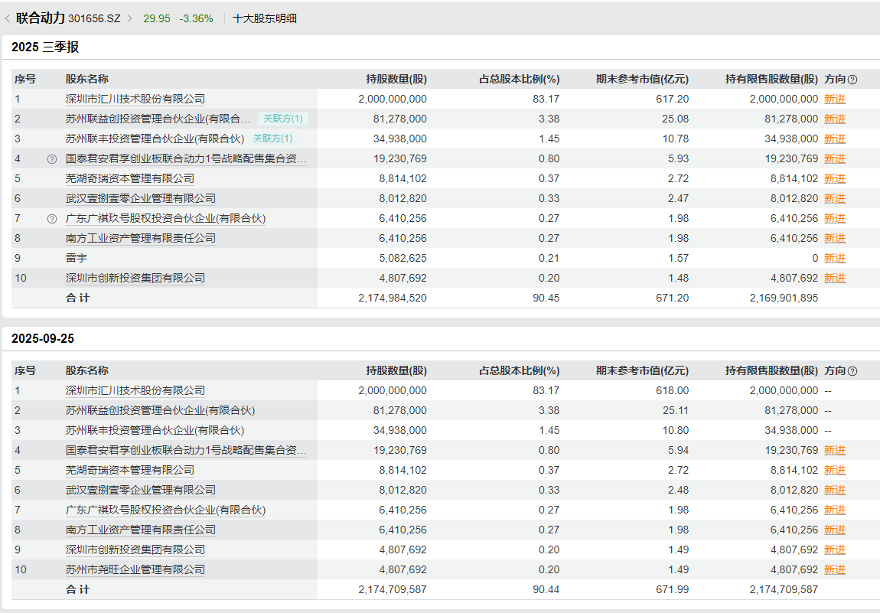The width and height of the screenshot is (880, 613).
Task: Click shareholder link 雷宇
Action: 76,258
